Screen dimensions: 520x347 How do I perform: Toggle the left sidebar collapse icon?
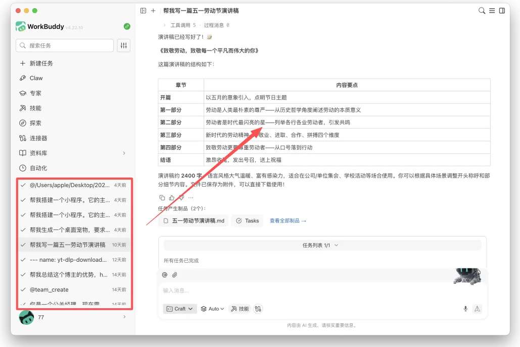[x=144, y=11]
